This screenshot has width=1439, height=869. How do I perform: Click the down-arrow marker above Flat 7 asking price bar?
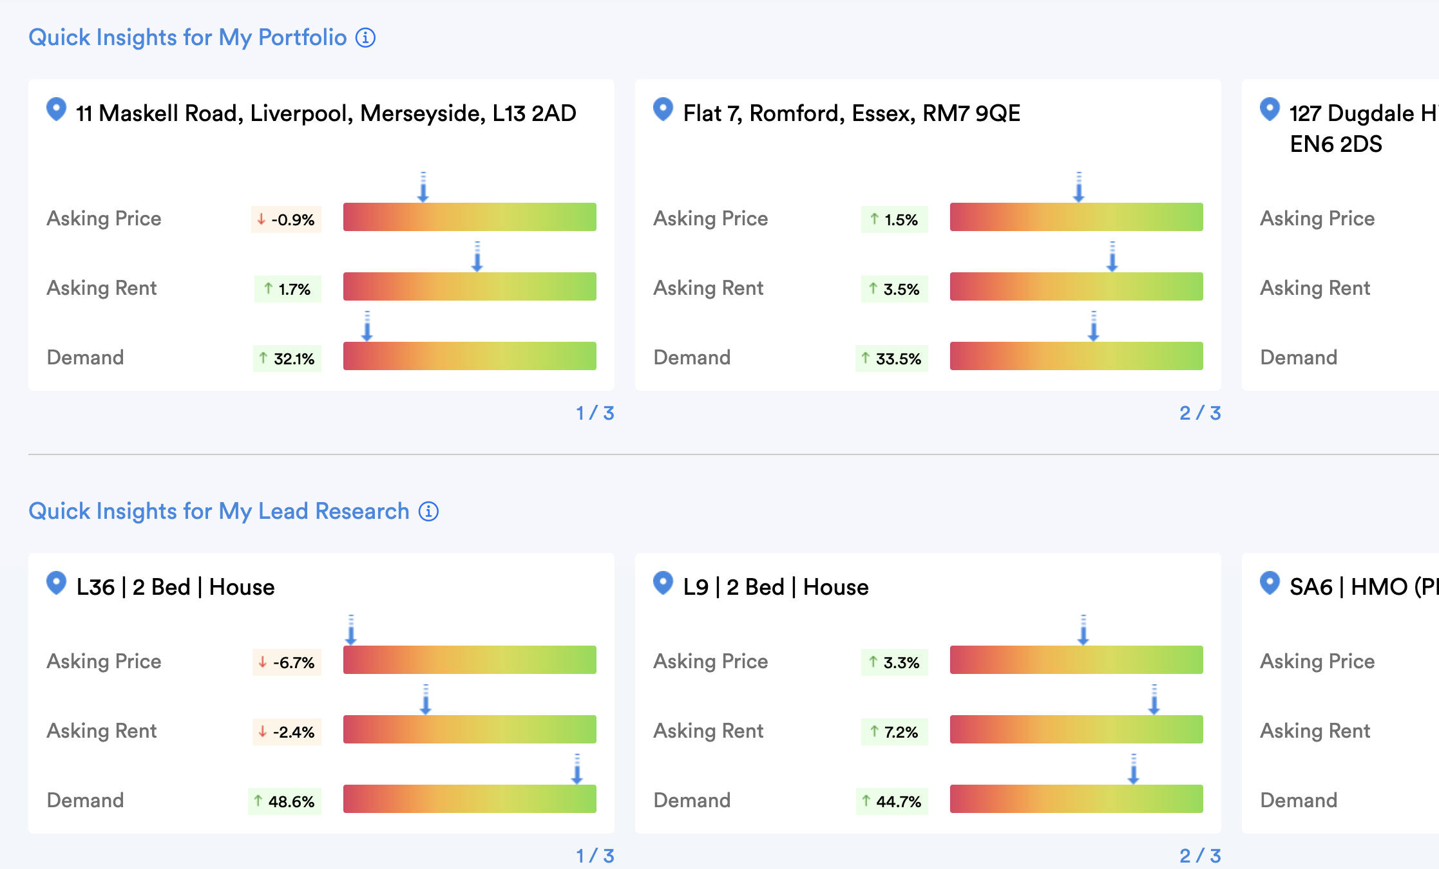click(1078, 192)
